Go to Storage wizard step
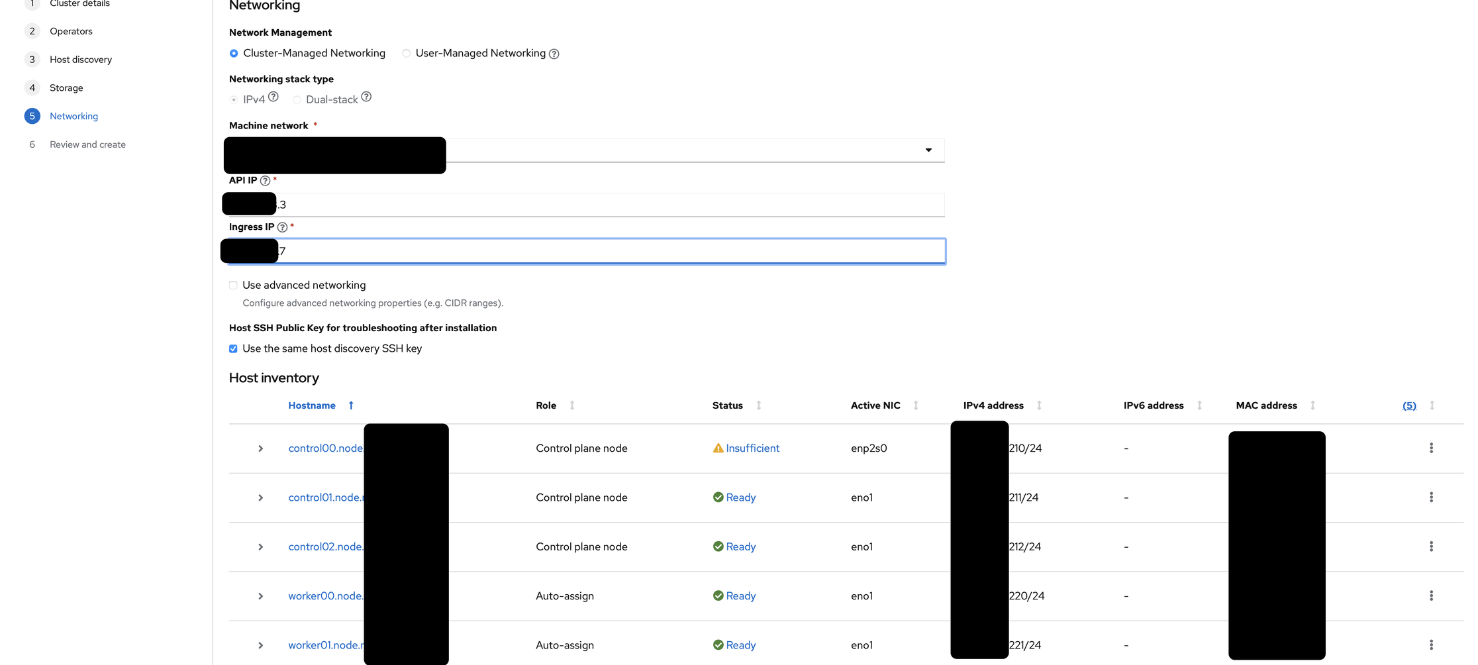The width and height of the screenshot is (1478, 665). click(66, 88)
